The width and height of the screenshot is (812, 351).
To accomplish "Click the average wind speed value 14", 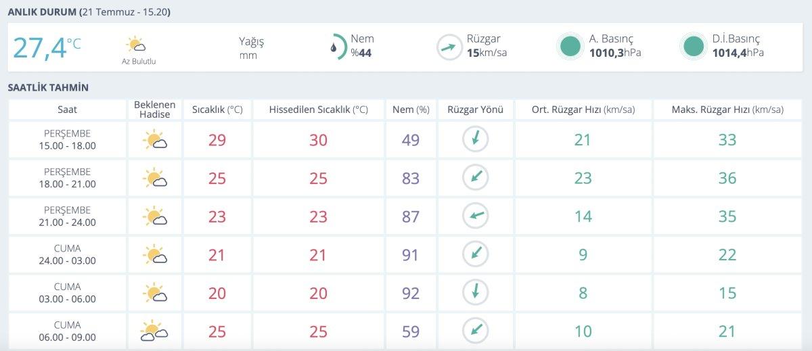I will click(583, 216).
